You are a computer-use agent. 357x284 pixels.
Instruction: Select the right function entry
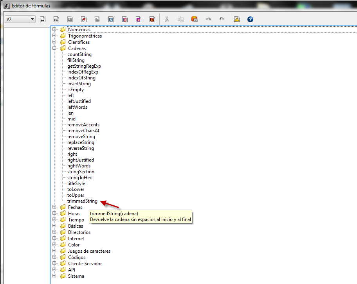click(x=72, y=154)
